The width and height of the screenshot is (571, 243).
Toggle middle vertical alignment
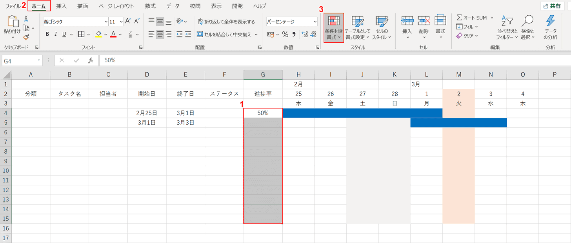point(160,22)
